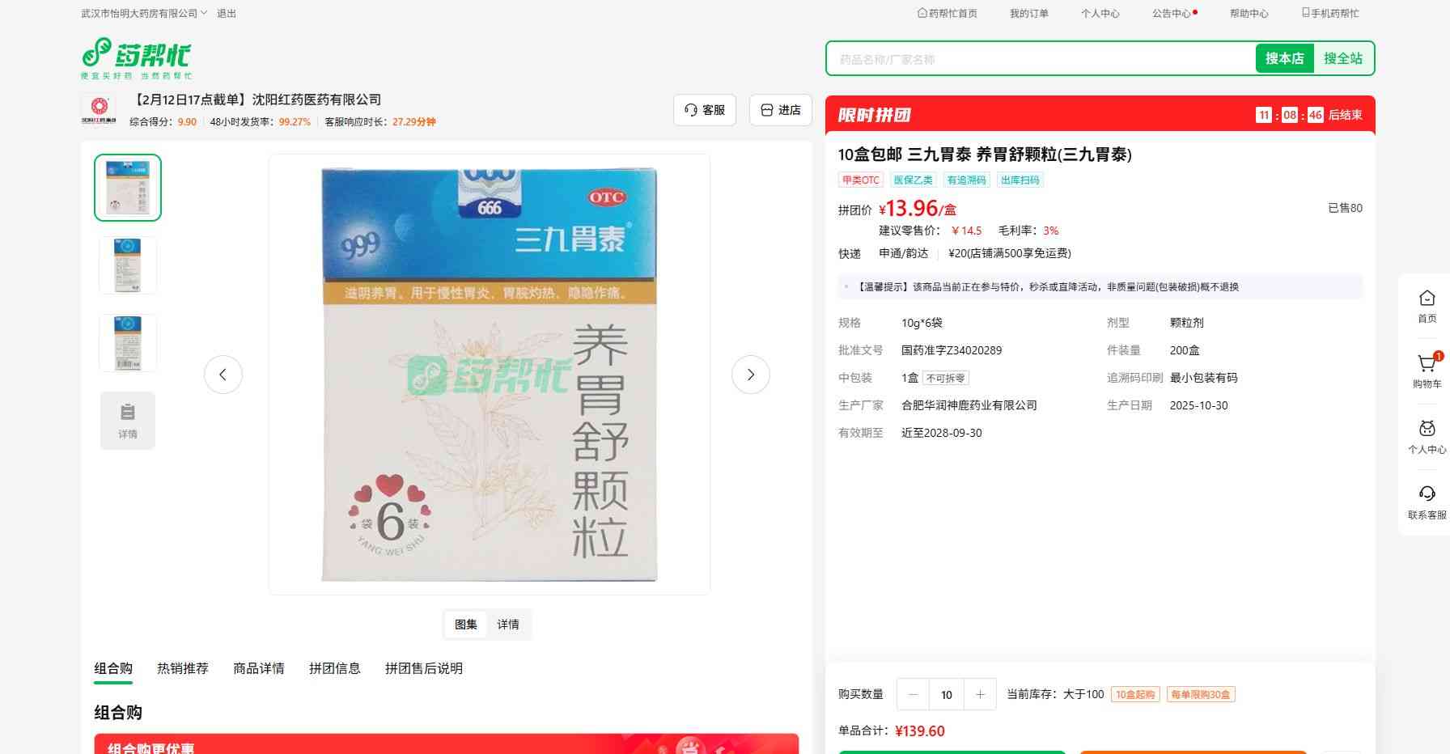The height and width of the screenshot is (754, 1450).
Task: Decrease purchase quantity with minus button
Action: [x=914, y=694]
